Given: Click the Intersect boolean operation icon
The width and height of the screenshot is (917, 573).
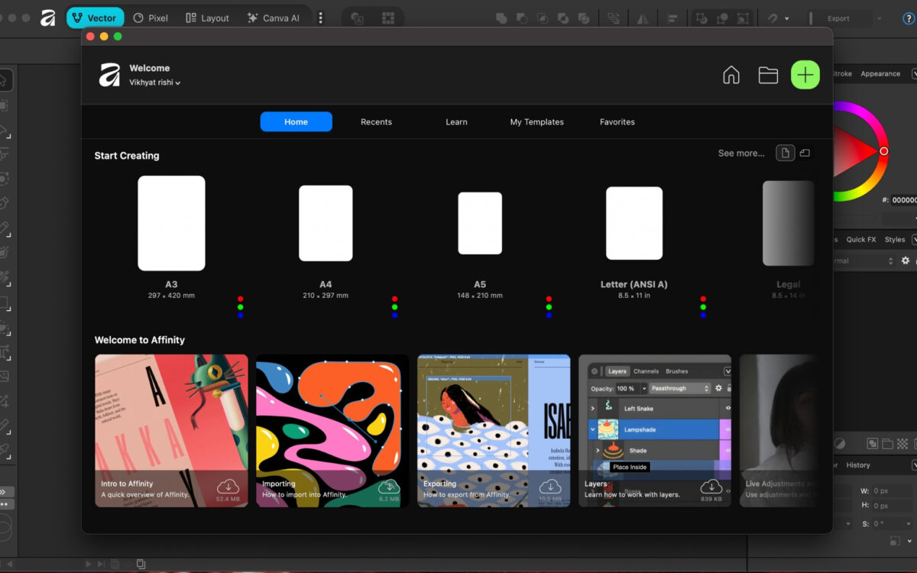Looking at the screenshot, I should coord(543,18).
